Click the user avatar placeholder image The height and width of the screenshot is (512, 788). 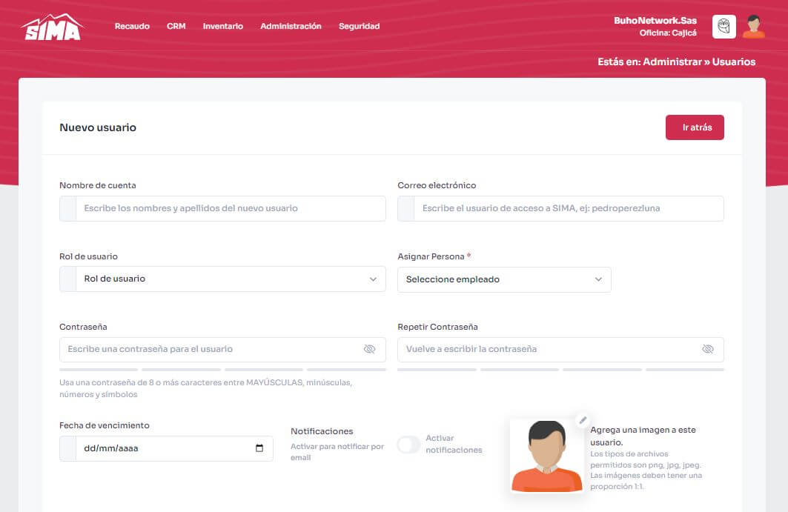pos(546,456)
